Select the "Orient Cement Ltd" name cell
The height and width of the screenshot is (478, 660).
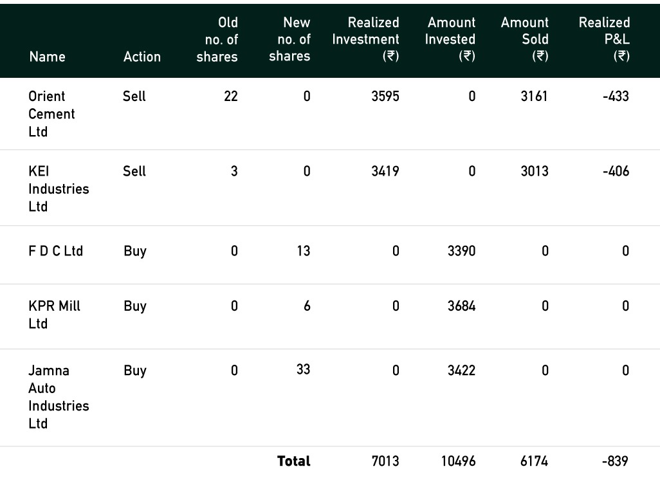click(x=51, y=114)
